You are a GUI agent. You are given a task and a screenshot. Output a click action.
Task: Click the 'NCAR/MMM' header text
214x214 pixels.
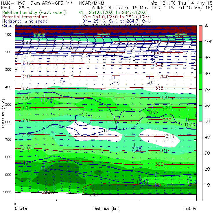[92, 3]
